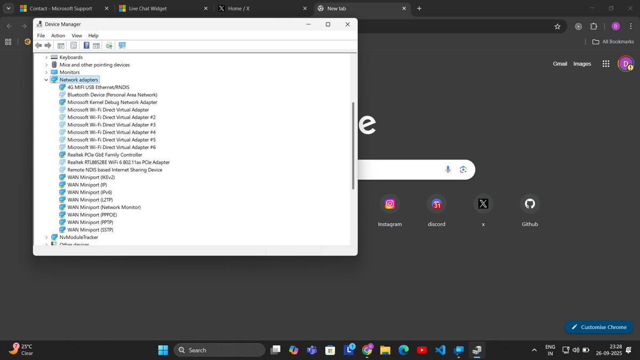Open the Action menu in Device Manager
The height and width of the screenshot is (360, 640).
point(58,36)
